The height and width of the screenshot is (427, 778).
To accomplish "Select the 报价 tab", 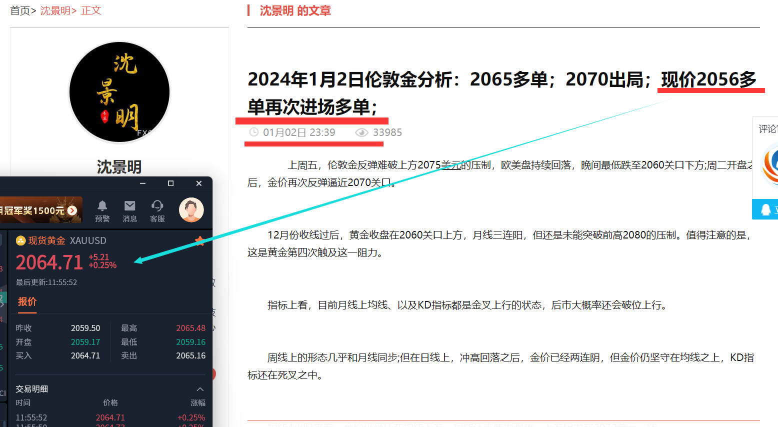I will pyautogui.click(x=27, y=301).
